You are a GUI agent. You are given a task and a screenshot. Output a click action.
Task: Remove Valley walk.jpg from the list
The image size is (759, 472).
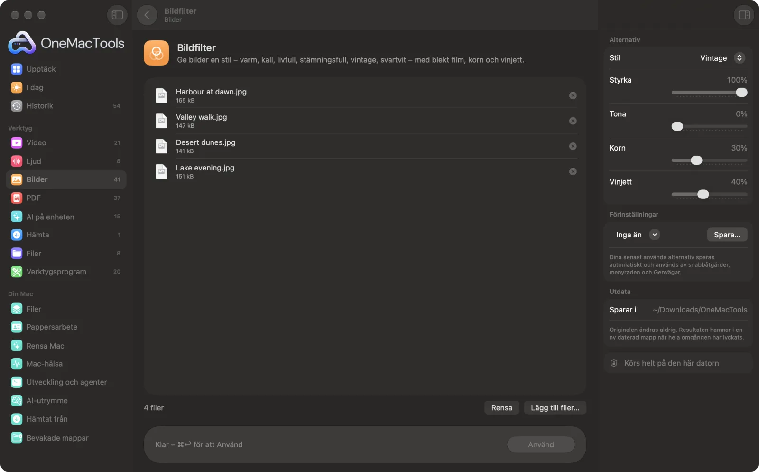(573, 121)
